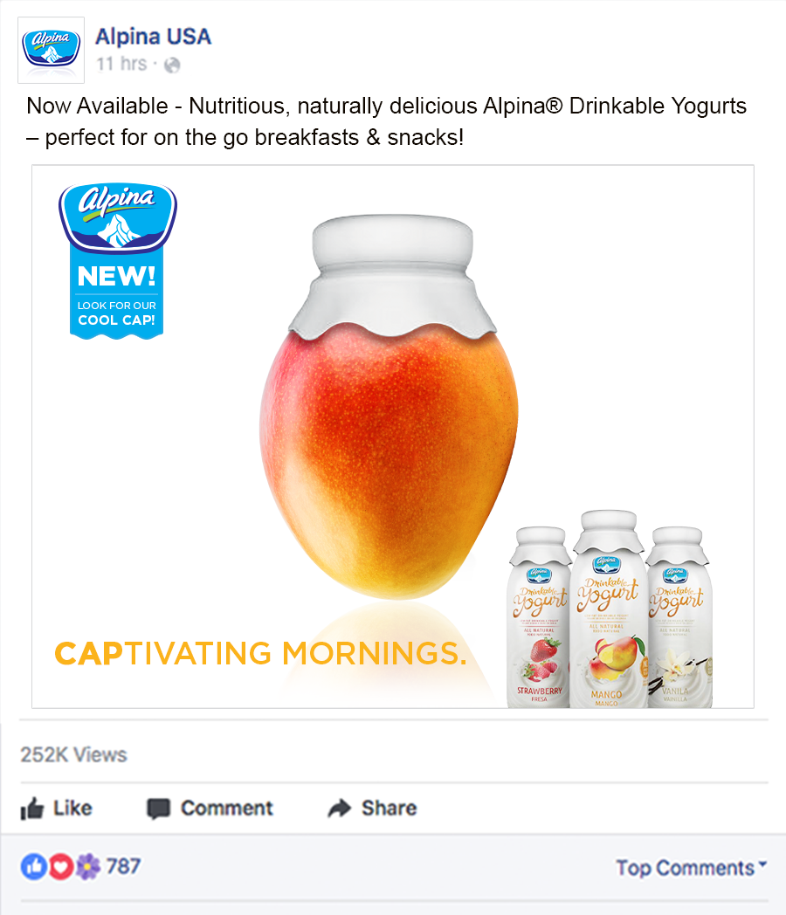Image resolution: width=786 pixels, height=915 pixels.
Task: Open the Alpina USA page name link
Action: tap(153, 37)
